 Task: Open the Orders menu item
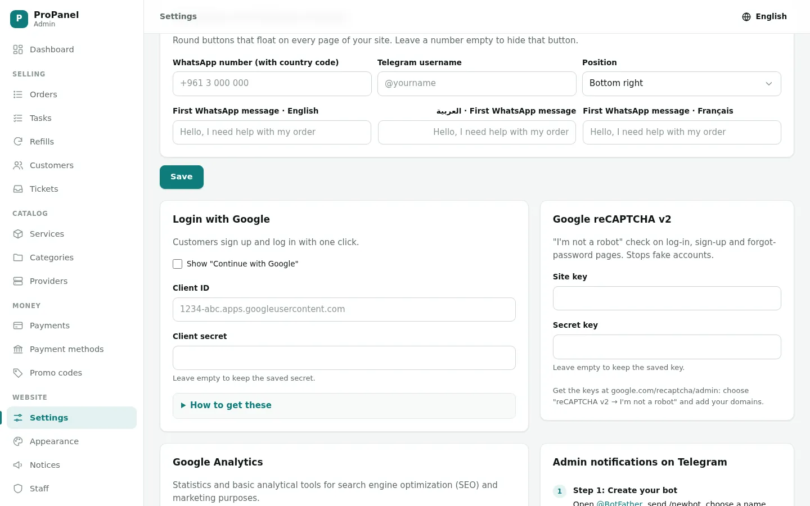coord(71,94)
